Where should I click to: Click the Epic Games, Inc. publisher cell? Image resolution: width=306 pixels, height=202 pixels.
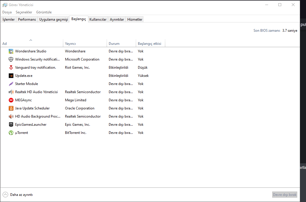(x=78, y=125)
